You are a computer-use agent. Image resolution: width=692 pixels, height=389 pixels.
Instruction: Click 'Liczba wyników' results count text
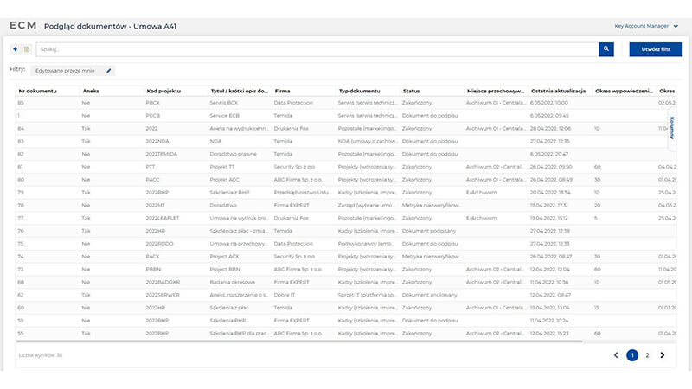tap(40, 355)
